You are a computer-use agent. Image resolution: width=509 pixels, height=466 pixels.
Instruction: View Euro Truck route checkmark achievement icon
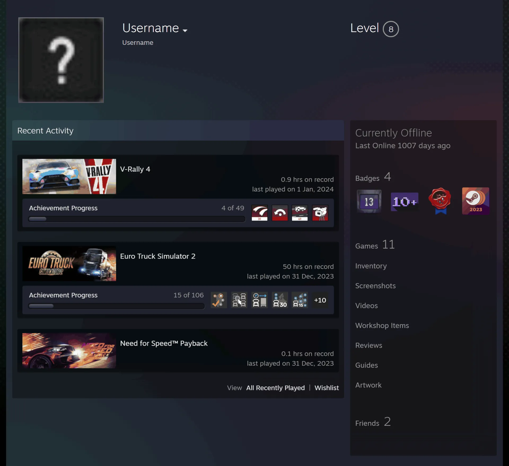(219, 300)
